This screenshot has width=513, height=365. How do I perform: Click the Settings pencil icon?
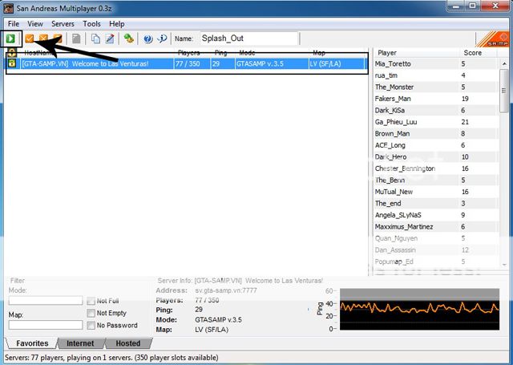tap(109, 38)
